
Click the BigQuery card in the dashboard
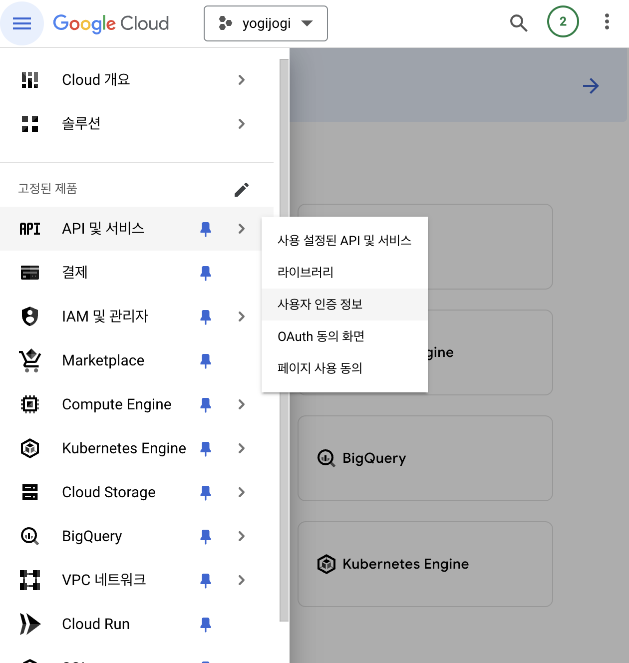424,458
